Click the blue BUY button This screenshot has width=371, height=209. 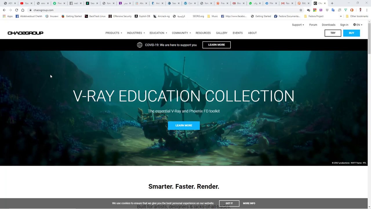point(352,33)
